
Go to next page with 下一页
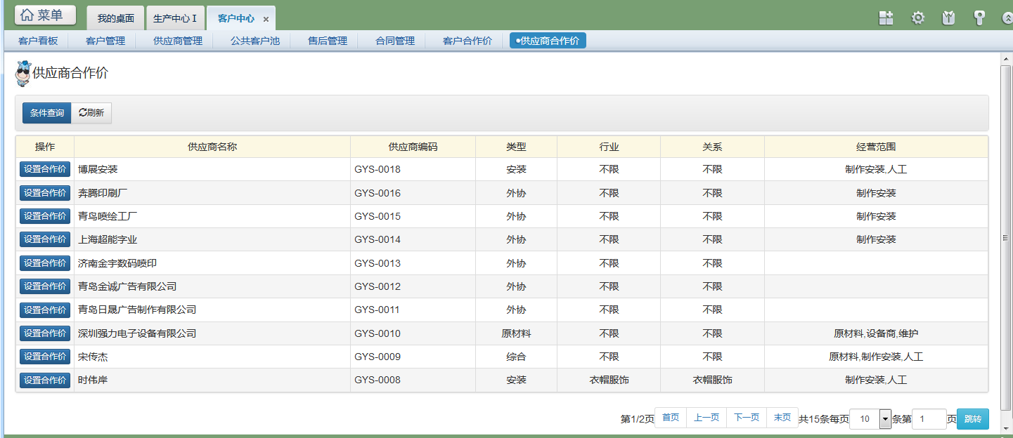pyautogui.click(x=747, y=418)
